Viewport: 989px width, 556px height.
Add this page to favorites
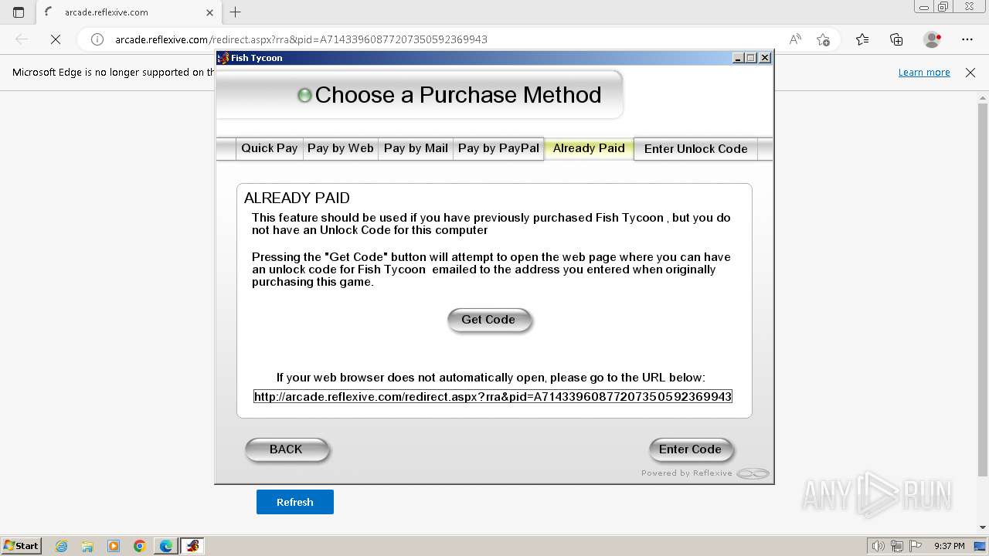click(823, 39)
